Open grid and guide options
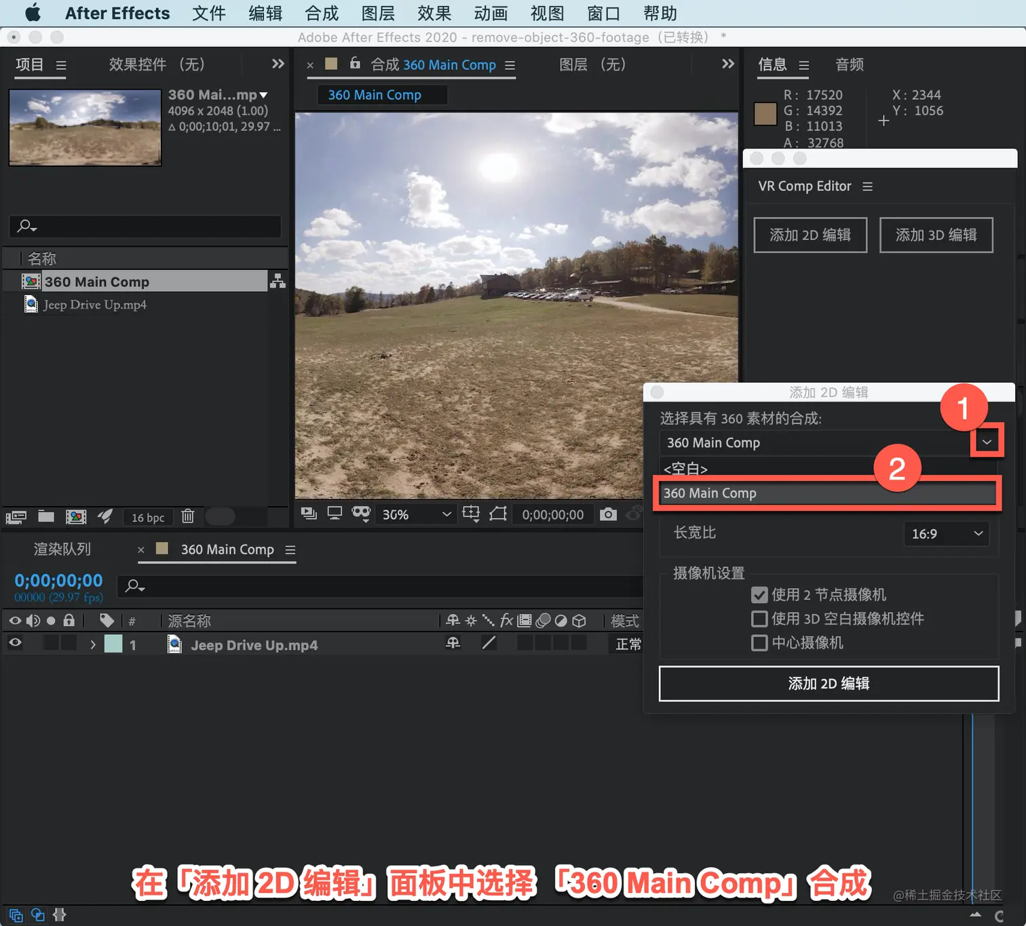 tap(471, 514)
